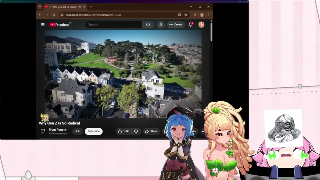Reload the page
The width and height of the screenshot is (320, 180).
pos(53,15)
